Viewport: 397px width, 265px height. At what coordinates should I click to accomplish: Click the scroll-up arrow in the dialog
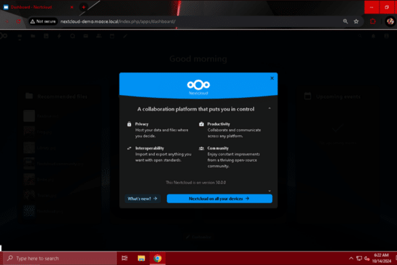pos(269,108)
